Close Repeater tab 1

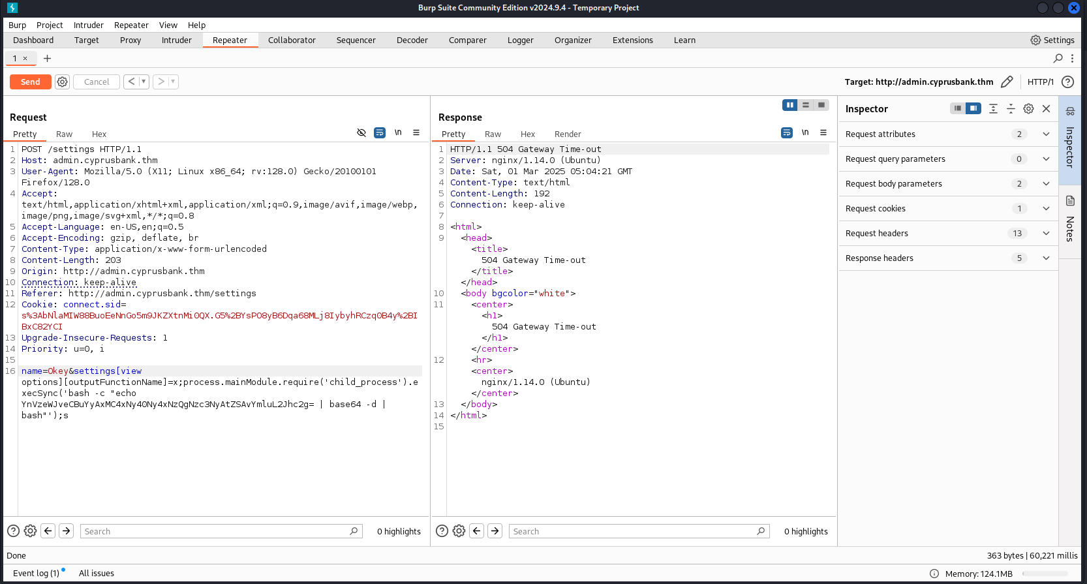click(25, 58)
